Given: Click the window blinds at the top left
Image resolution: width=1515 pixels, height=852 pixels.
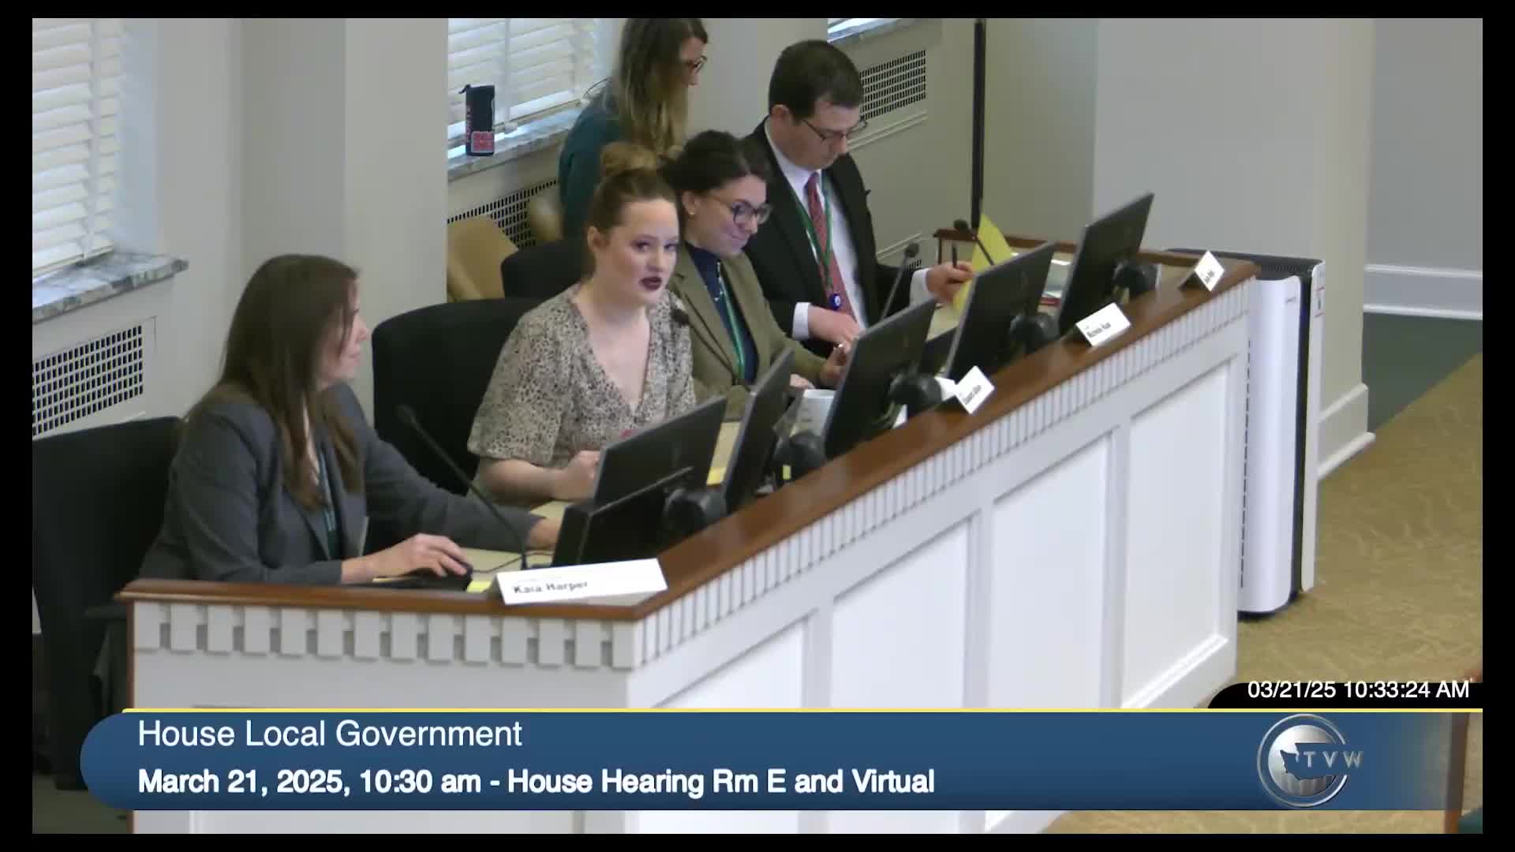Looking at the screenshot, I should coord(75,134).
